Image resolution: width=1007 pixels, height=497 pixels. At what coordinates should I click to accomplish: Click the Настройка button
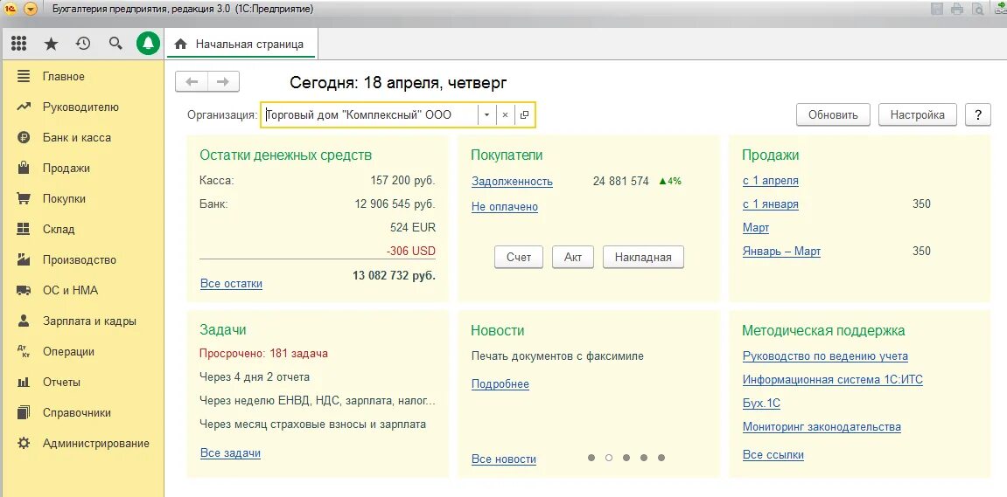coord(917,114)
